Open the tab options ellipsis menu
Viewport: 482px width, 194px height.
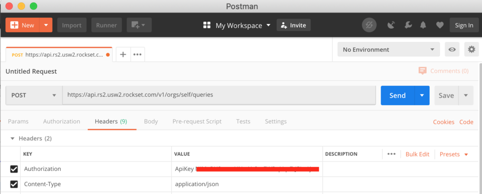138,54
